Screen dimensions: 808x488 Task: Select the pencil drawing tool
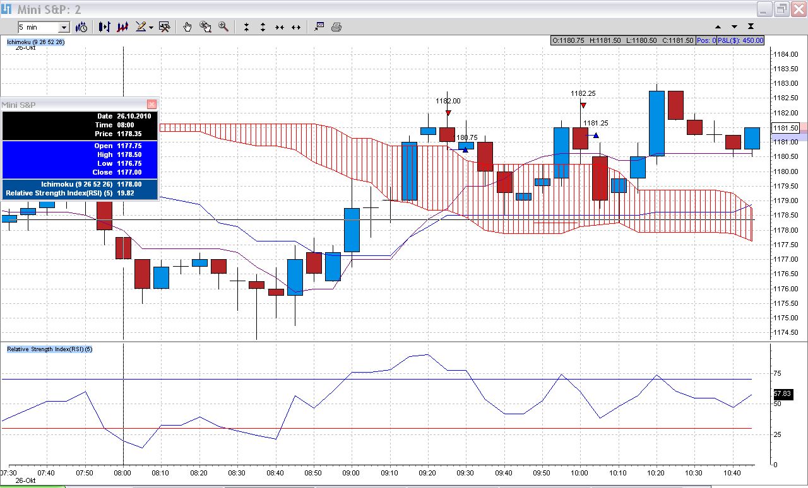click(141, 27)
